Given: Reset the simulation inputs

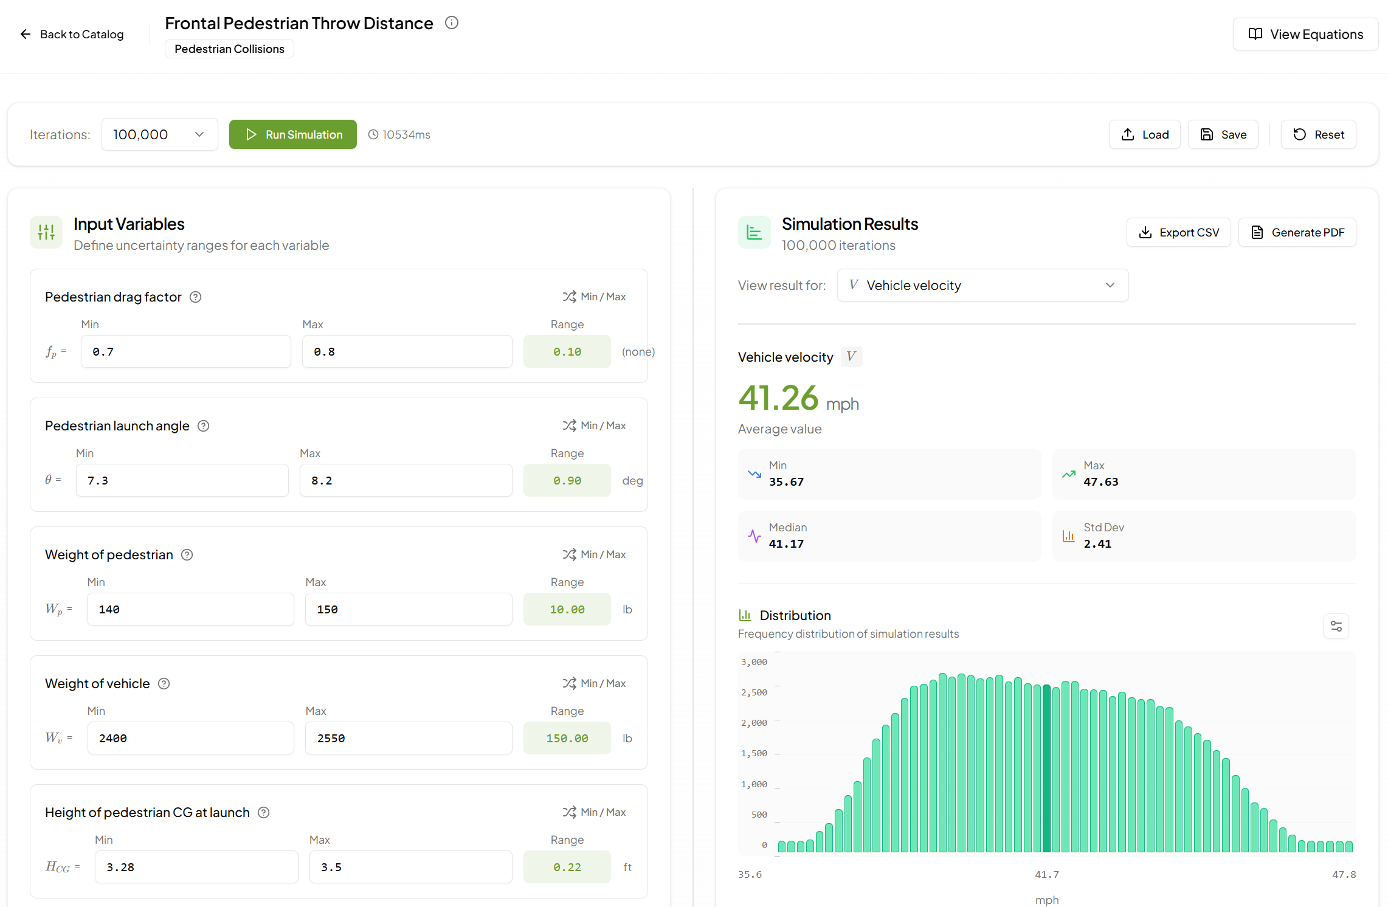Looking at the screenshot, I should pos(1318,134).
